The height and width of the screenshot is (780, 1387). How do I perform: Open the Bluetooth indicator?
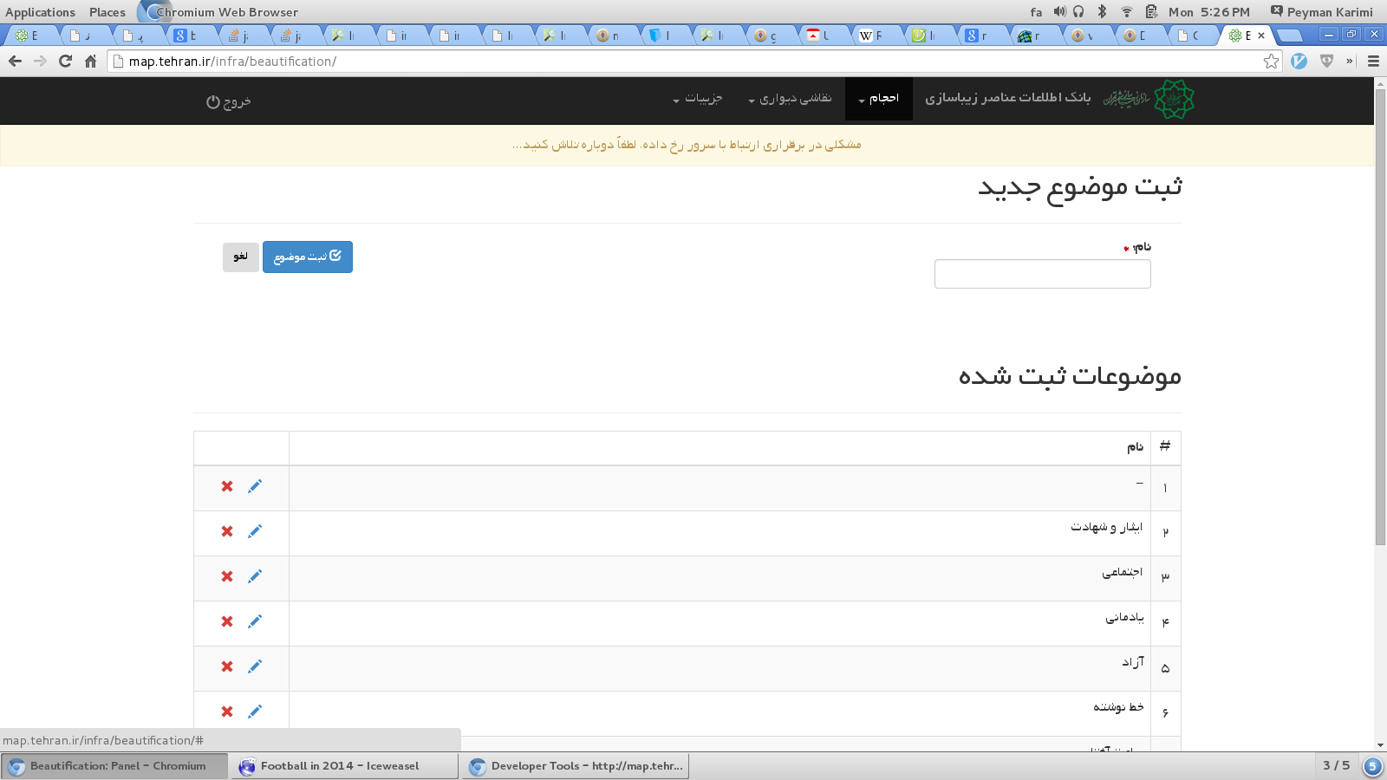(1102, 11)
